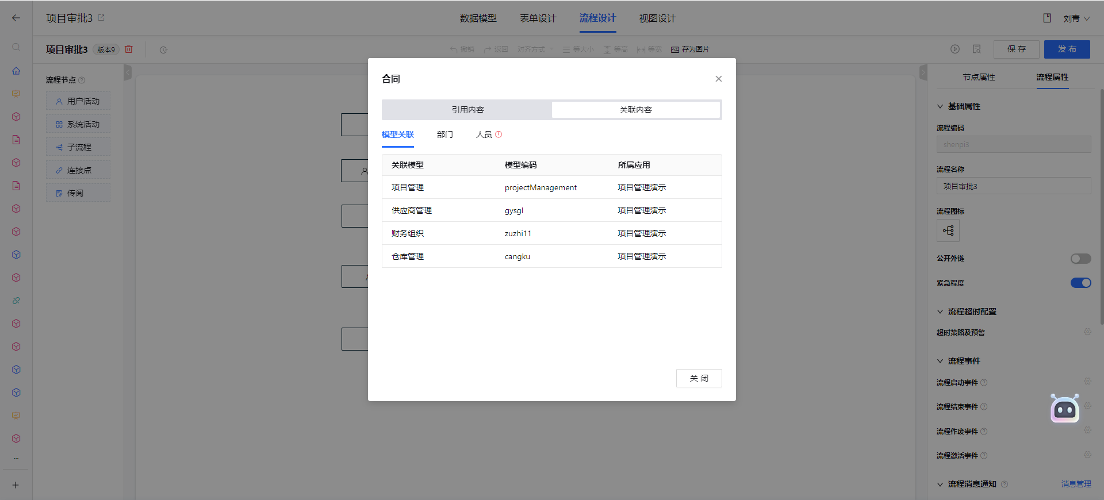Screen dimensions: 1104x500
Task: Switch to the 节点属性 tab
Action: 979,77
